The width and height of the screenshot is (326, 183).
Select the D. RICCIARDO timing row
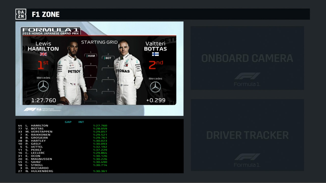tap(63, 168)
